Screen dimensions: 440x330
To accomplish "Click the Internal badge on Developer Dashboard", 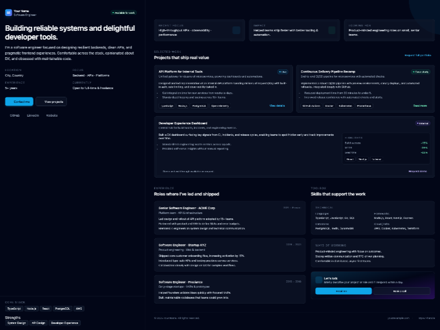I will [x=422, y=123].
